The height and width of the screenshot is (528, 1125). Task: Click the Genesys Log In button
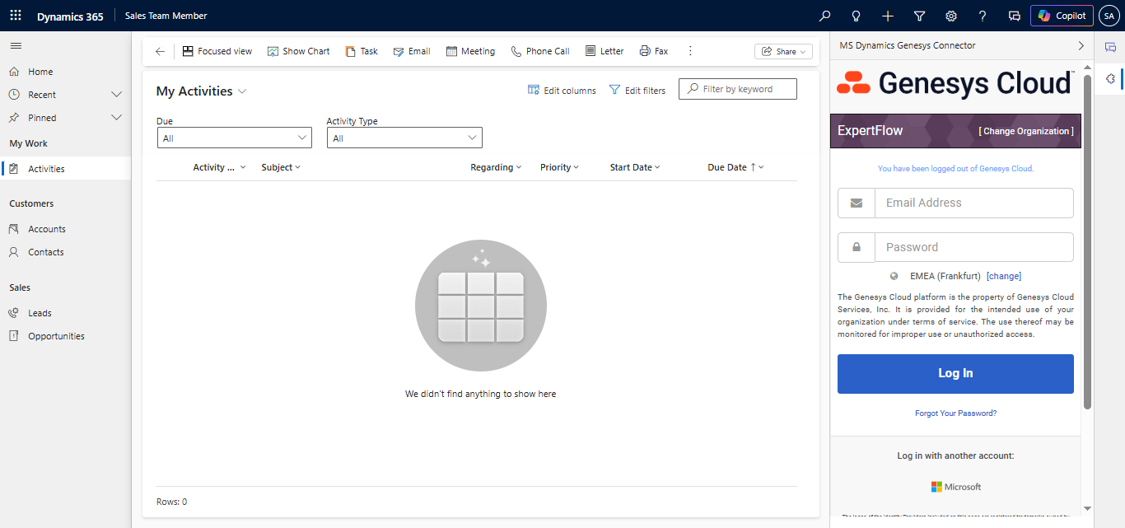(955, 374)
